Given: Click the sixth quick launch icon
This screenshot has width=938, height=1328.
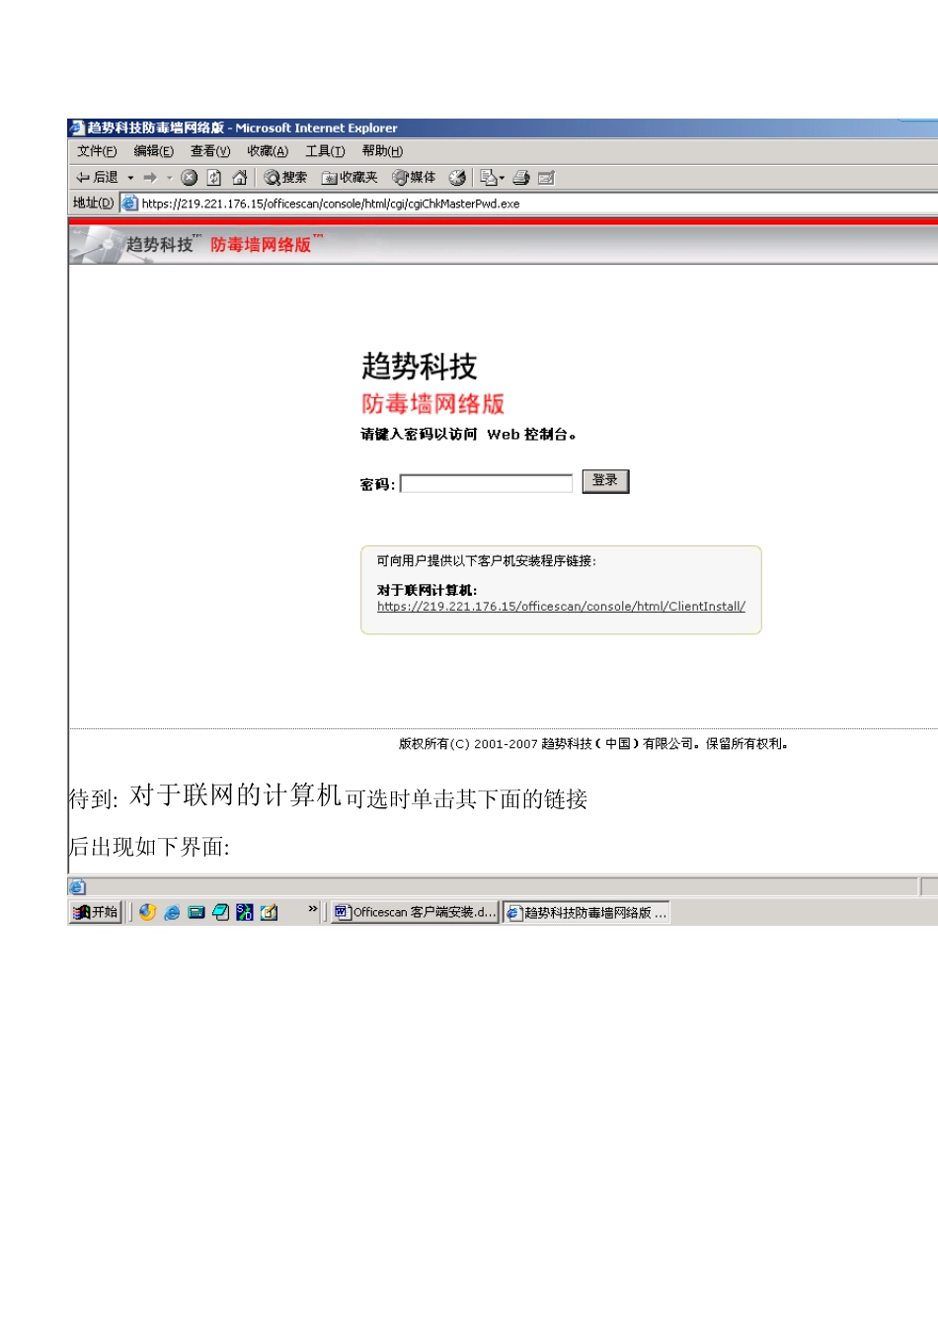Looking at the screenshot, I should coord(269,912).
